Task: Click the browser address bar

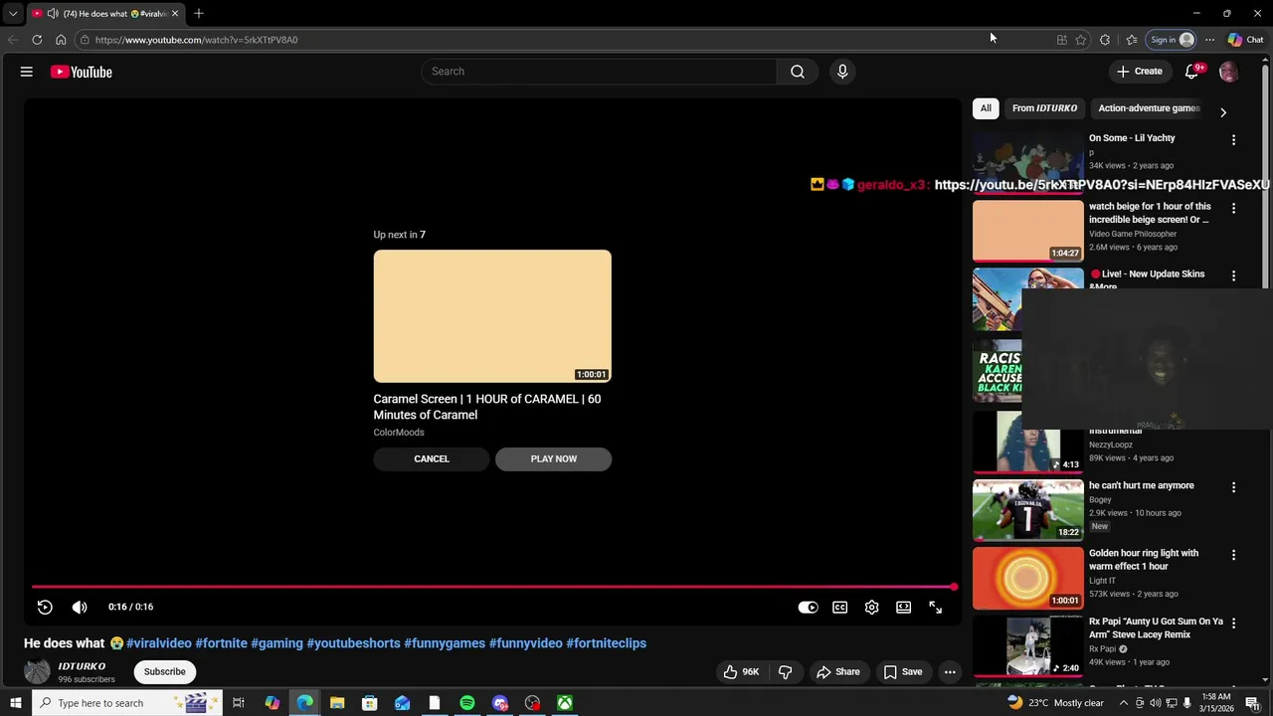Action: coord(562,40)
